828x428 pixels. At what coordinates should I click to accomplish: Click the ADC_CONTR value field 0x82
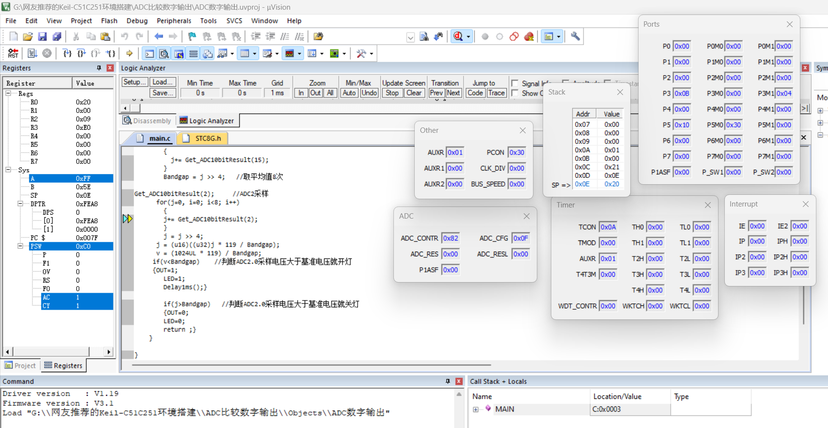(x=451, y=238)
